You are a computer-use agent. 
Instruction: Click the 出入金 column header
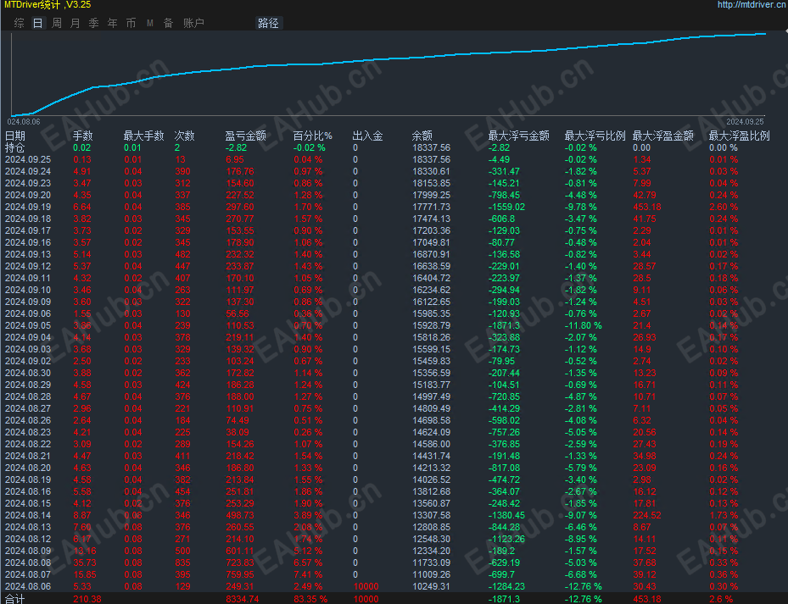click(x=367, y=136)
